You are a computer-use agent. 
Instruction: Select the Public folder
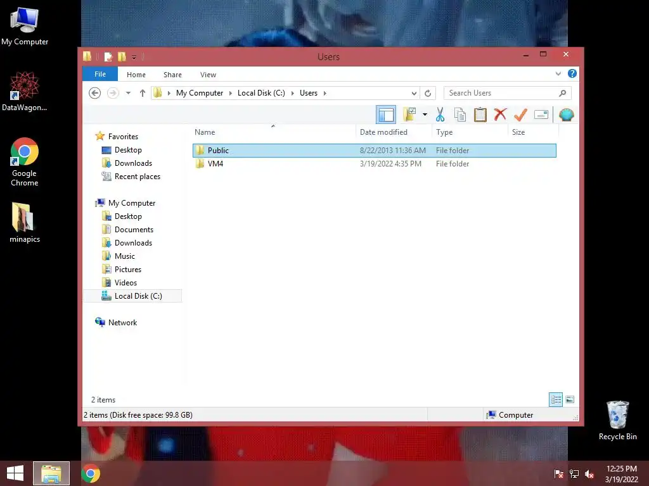[x=374, y=151]
